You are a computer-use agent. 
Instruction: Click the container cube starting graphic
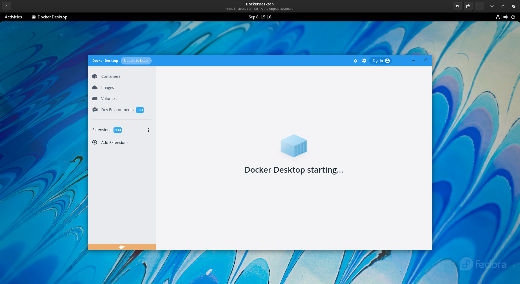[x=294, y=146]
